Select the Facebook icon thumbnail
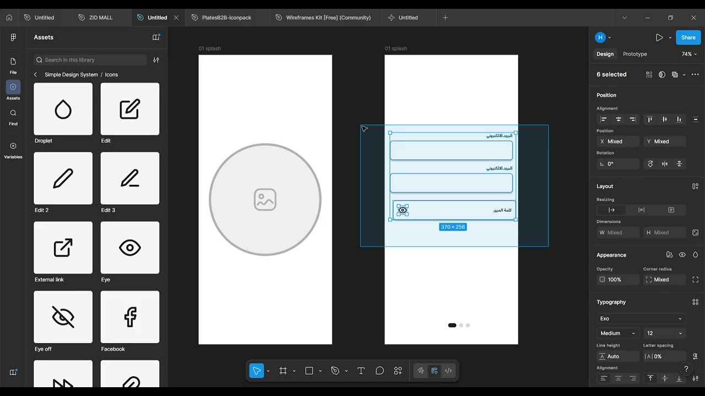 [x=130, y=317]
